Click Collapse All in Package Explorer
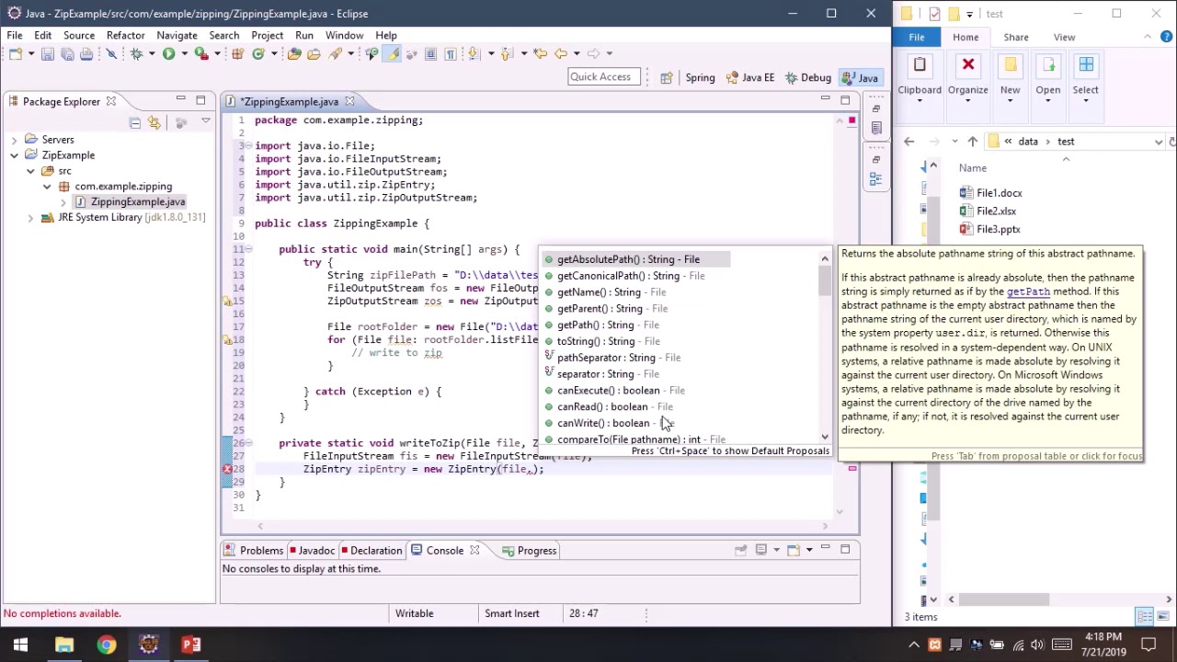The height and width of the screenshot is (662, 1177). point(134,122)
